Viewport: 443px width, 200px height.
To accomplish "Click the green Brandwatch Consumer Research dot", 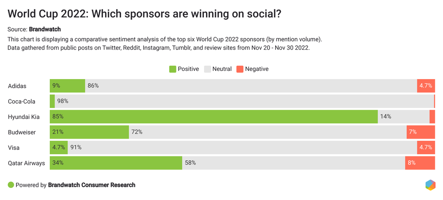I will [x=11, y=185].
